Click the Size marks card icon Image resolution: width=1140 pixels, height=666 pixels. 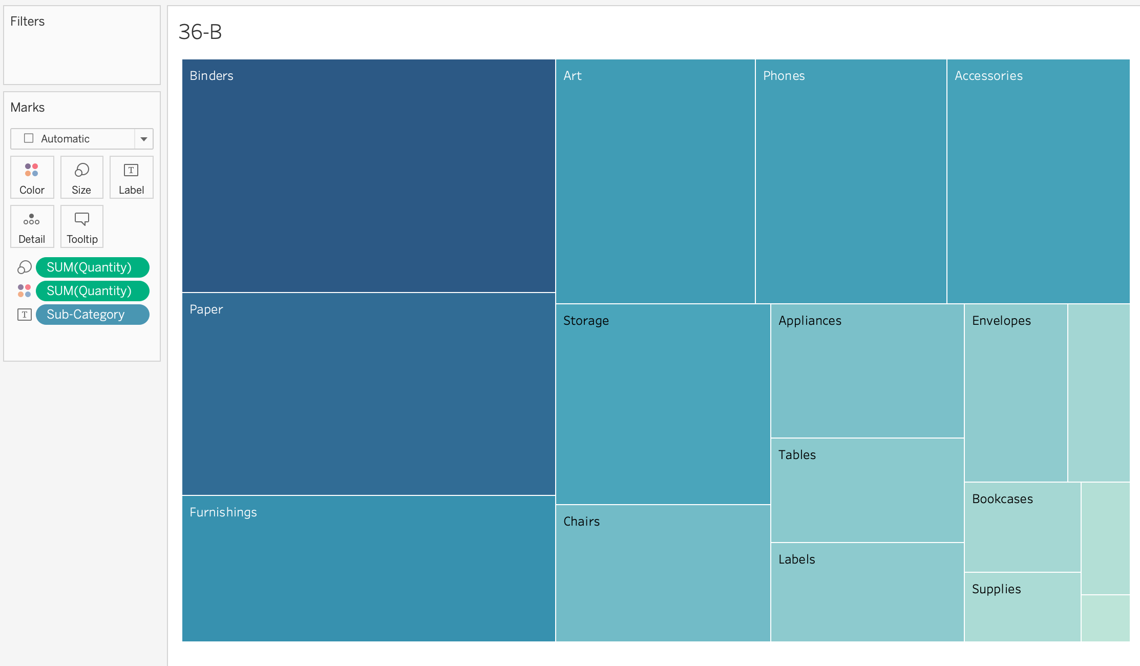point(81,177)
